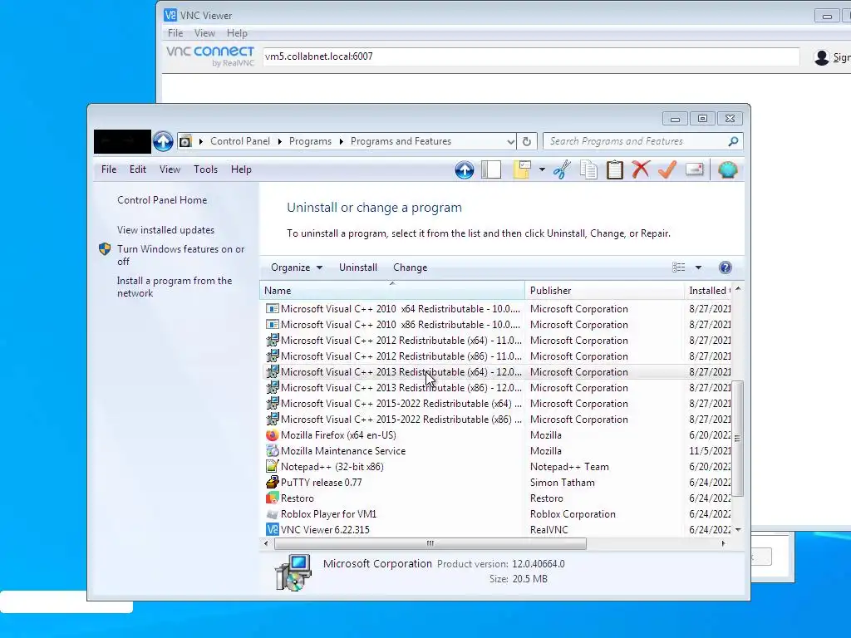Click the PuTTY program icon
The height and width of the screenshot is (638, 851).
tap(272, 483)
